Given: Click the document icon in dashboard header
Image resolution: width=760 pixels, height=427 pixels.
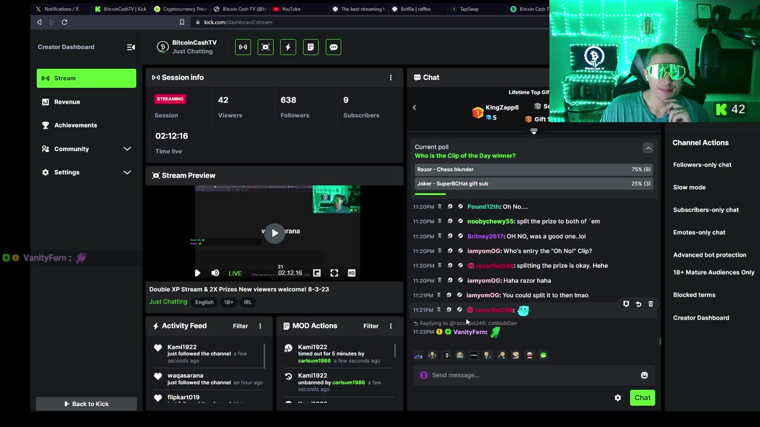Looking at the screenshot, I should click(311, 47).
